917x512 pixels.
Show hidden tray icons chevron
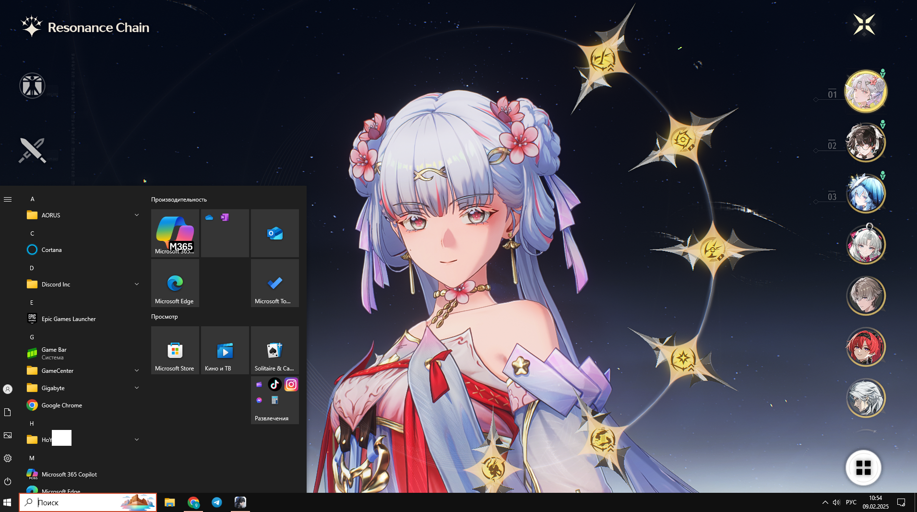click(x=825, y=502)
